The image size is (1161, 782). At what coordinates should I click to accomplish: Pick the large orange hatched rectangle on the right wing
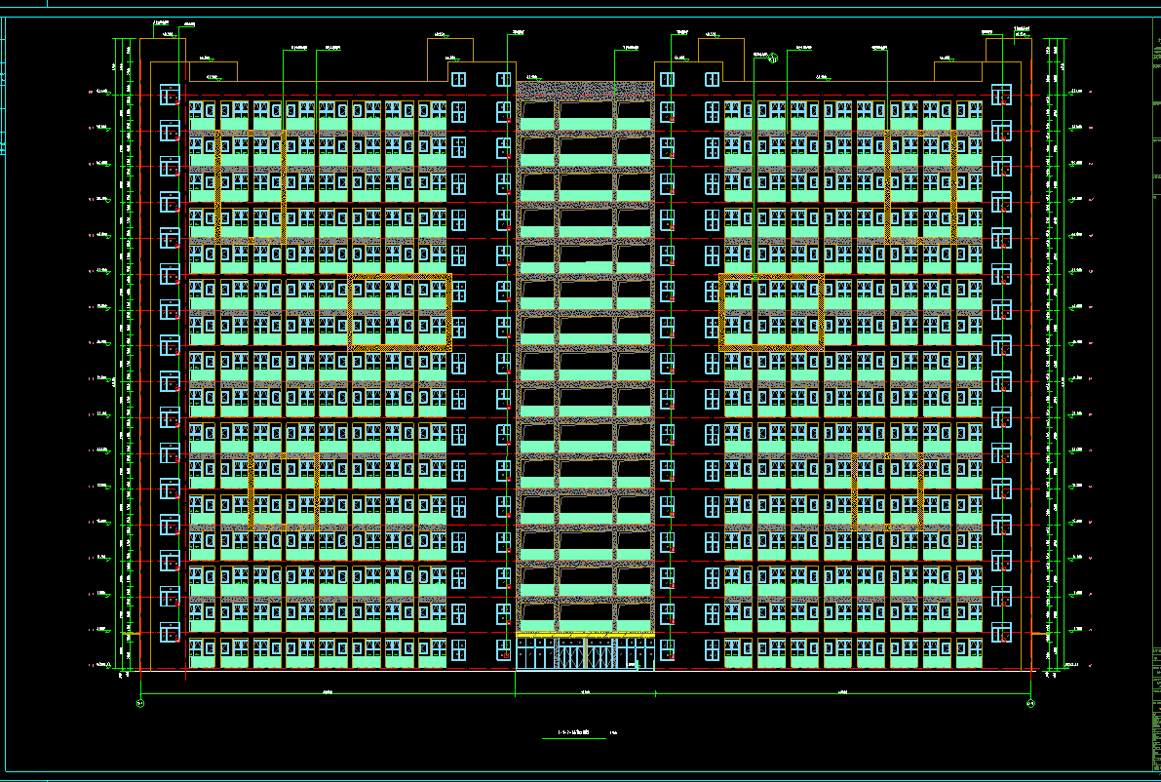tap(771, 312)
